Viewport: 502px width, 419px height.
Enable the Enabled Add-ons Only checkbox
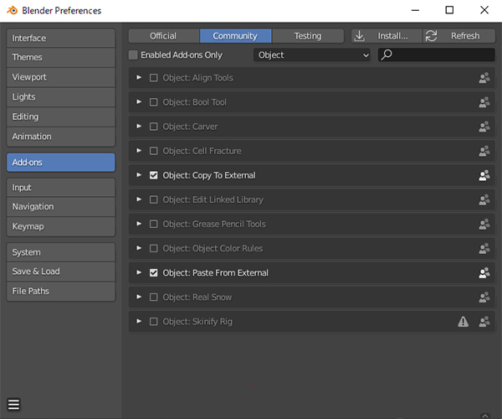(x=134, y=55)
